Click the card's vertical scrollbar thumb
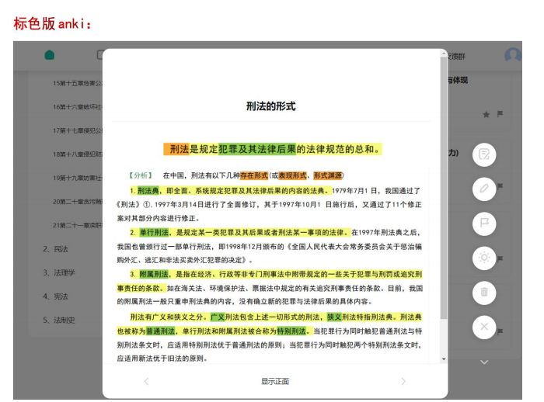Screen dimensions: 544x402 coord(444,187)
